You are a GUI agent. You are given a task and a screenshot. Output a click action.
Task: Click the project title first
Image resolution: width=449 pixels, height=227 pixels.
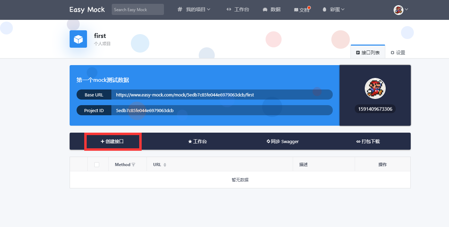click(100, 36)
